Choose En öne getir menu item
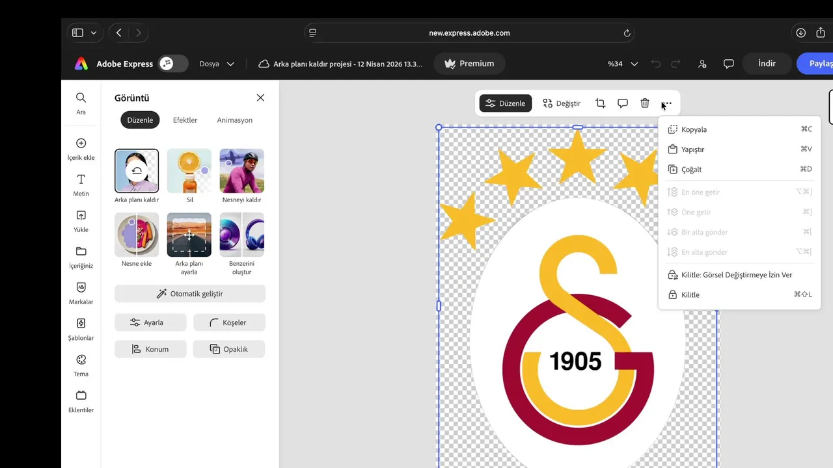This screenshot has width=833, height=468. 739,192
